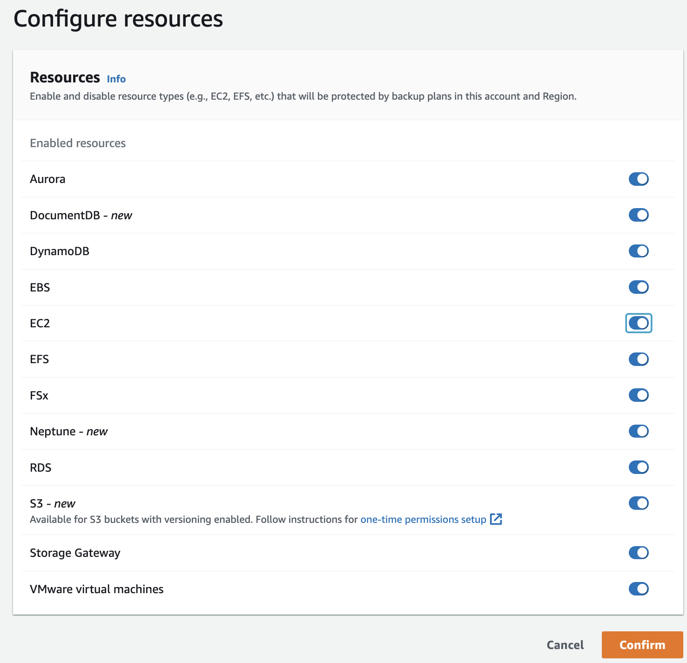The width and height of the screenshot is (687, 663).
Task: Toggle the Neptune resource switch
Action: coord(639,431)
